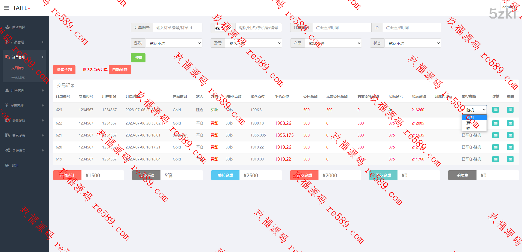Expand the 资讯发布 submenu arrow
Viewport: 522px width, 252px height.
click(43, 135)
